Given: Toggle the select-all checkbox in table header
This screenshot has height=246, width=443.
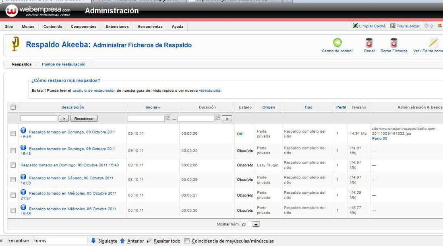Looking at the screenshot, I should point(13,107).
